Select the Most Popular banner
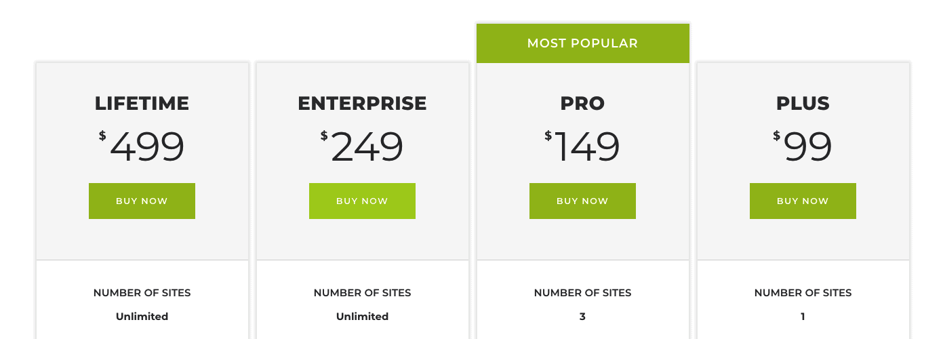Image resolution: width=943 pixels, height=339 pixels. [583, 43]
